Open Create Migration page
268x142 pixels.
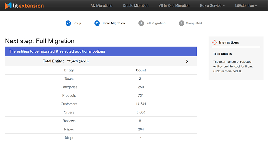coord(135,6)
